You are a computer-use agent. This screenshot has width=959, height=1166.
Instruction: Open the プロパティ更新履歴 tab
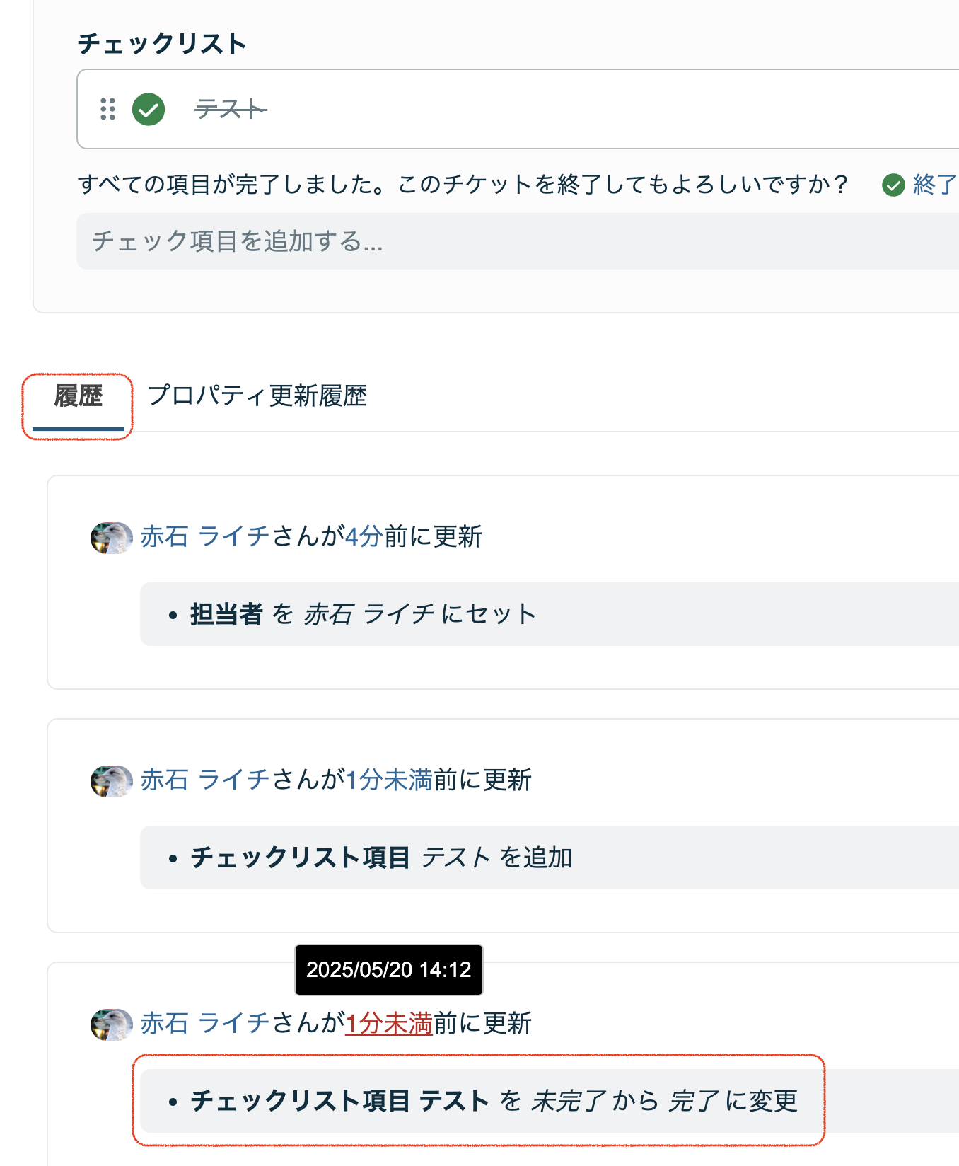(x=257, y=396)
